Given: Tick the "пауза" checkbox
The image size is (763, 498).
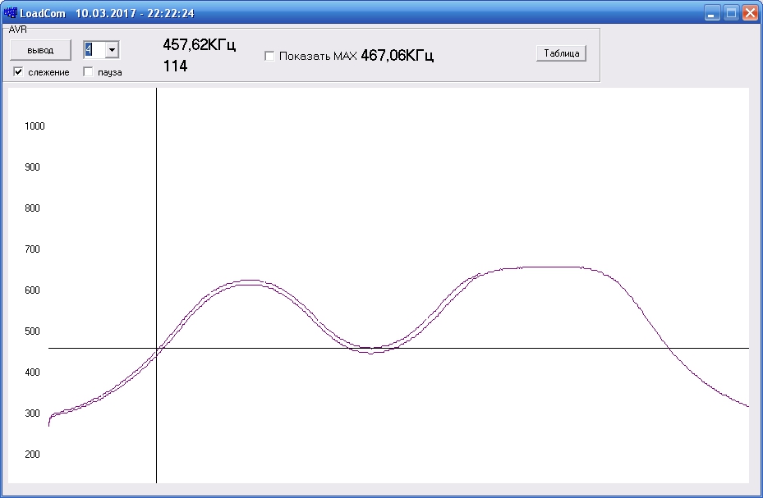Looking at the screenshot, I should coord(88,72).
